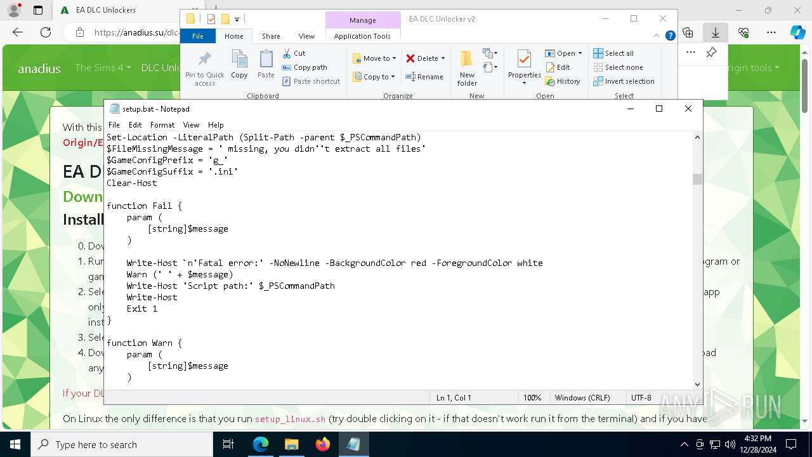
Task: Click the Delete button in Organize group
Action: pos(422,58)
